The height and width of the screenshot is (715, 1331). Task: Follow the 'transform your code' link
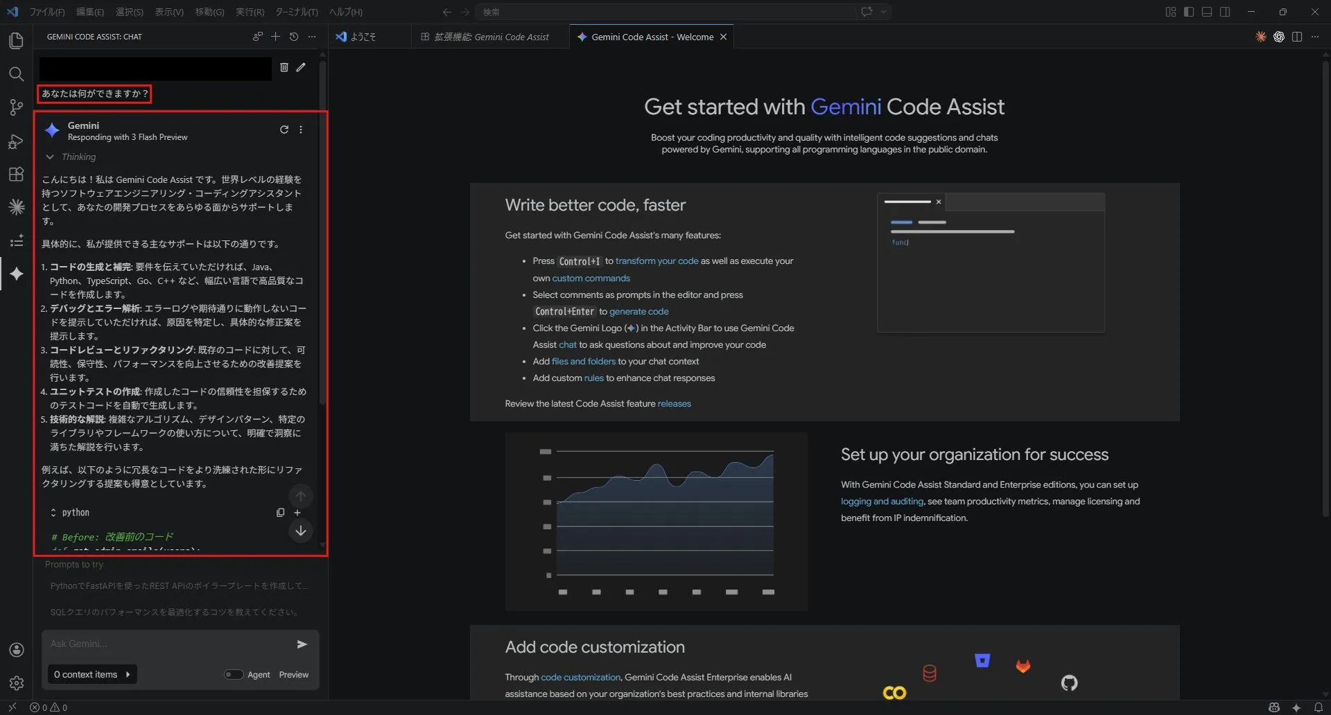656,261
